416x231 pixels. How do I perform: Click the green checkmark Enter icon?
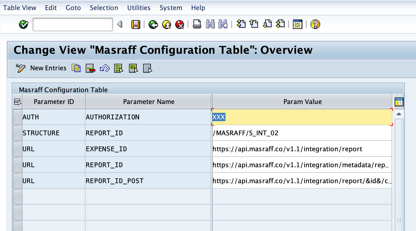click(x=23, y=25)
